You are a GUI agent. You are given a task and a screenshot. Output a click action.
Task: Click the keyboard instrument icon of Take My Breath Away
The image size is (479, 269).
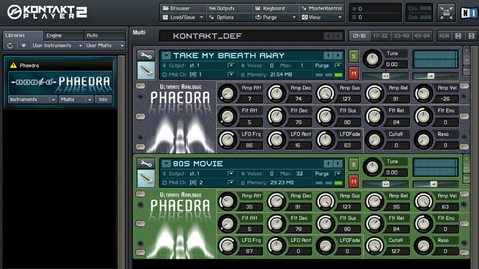[146, 70]
